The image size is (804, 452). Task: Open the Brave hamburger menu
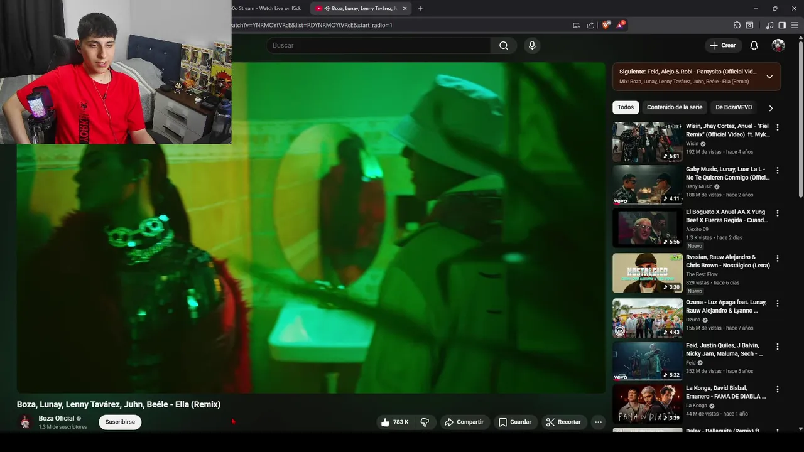coord(795,25)
